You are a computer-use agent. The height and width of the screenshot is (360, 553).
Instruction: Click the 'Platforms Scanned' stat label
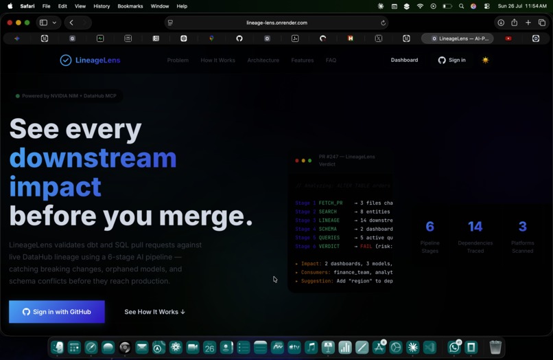coord(523,247)
